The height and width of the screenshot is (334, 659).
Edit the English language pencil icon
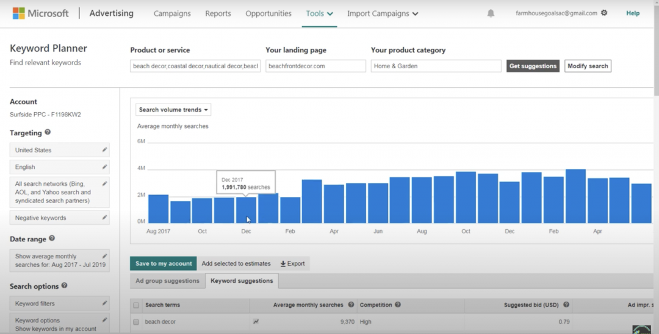104,166
